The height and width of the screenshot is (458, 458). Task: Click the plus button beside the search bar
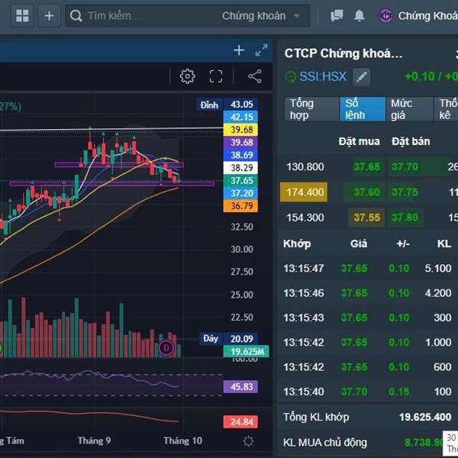click(x=50, y=15)
